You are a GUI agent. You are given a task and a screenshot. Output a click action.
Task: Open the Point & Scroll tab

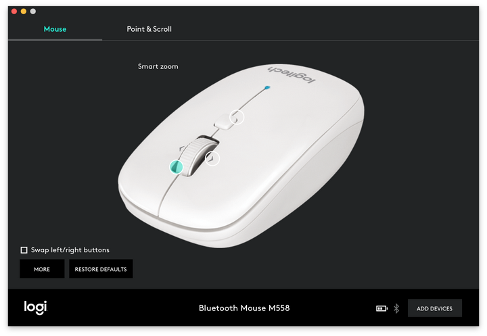149,29
